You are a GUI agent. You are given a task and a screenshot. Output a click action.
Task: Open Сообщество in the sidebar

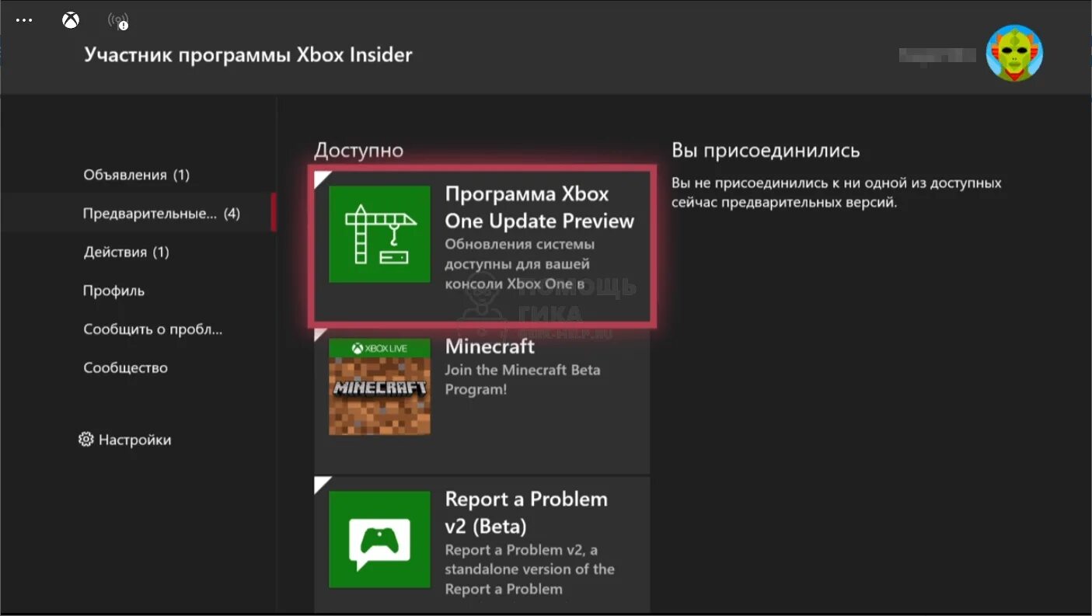[x=125, y=367]
